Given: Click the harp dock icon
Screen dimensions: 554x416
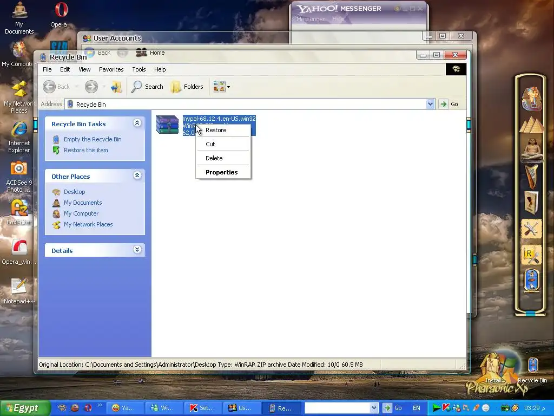Looking at the screenshot, I should 531,176.
